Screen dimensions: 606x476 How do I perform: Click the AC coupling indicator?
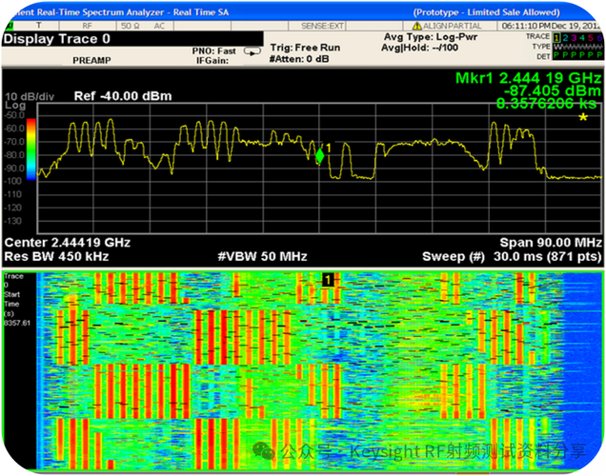click(x=159, y=26)
